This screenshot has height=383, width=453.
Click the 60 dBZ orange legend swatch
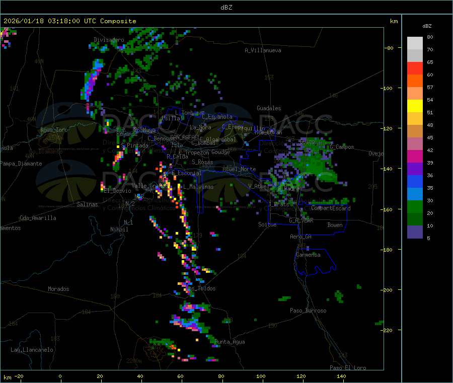tap(415, 81)
